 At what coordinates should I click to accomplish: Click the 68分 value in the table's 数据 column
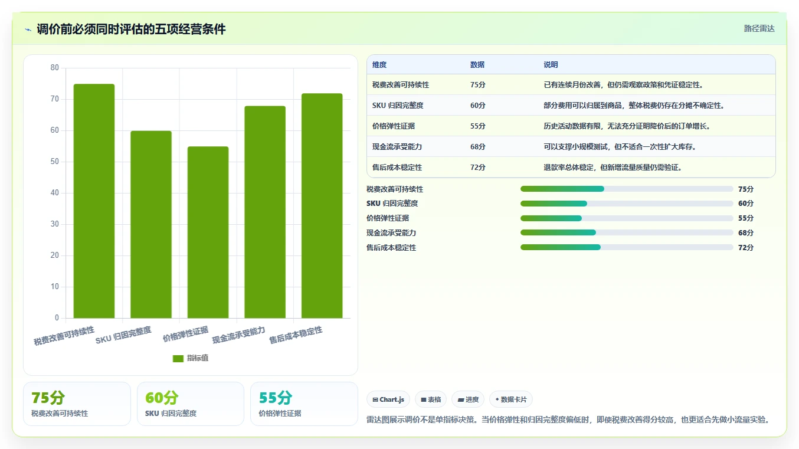(478, 147)
